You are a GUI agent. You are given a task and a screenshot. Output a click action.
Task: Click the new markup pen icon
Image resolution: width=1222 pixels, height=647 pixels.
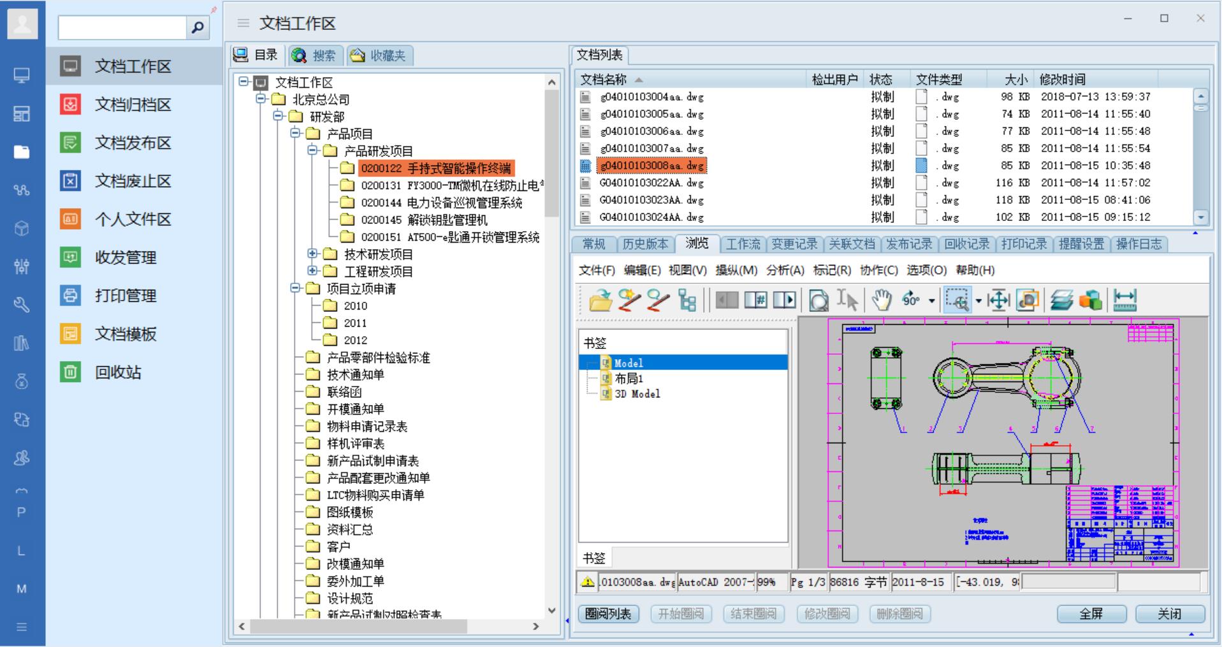pos(629,299)
